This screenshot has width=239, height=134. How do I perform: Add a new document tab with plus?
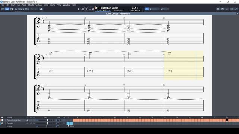pos(238,13)
